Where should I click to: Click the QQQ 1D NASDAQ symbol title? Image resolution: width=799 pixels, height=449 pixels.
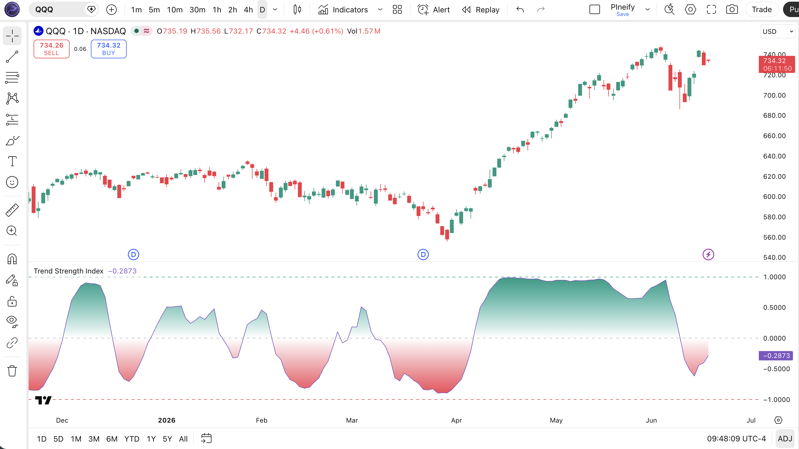(86, 31)
